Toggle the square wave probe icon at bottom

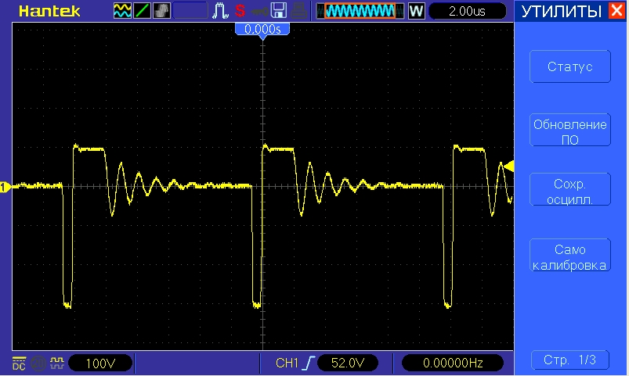pos(56,363)
